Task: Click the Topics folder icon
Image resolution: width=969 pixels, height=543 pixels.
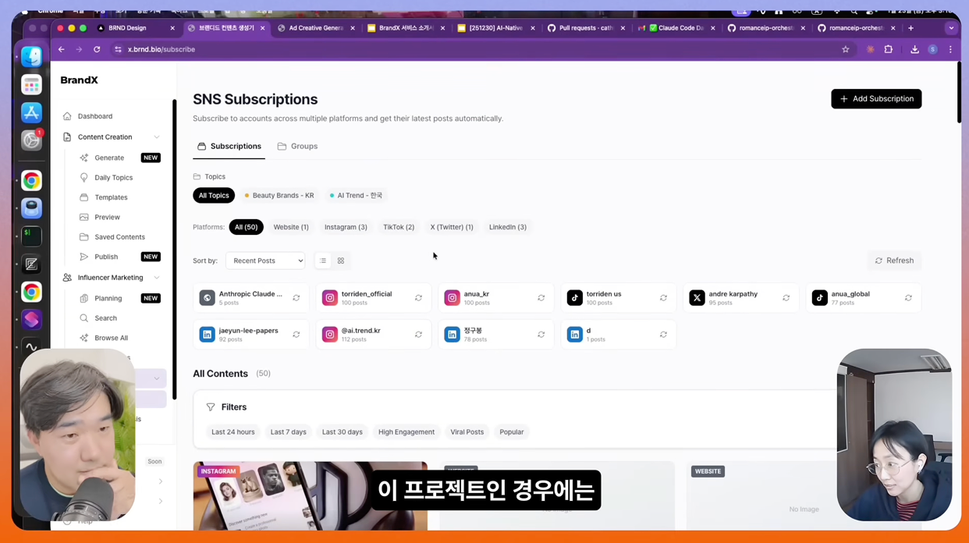Action: [197, 176]
